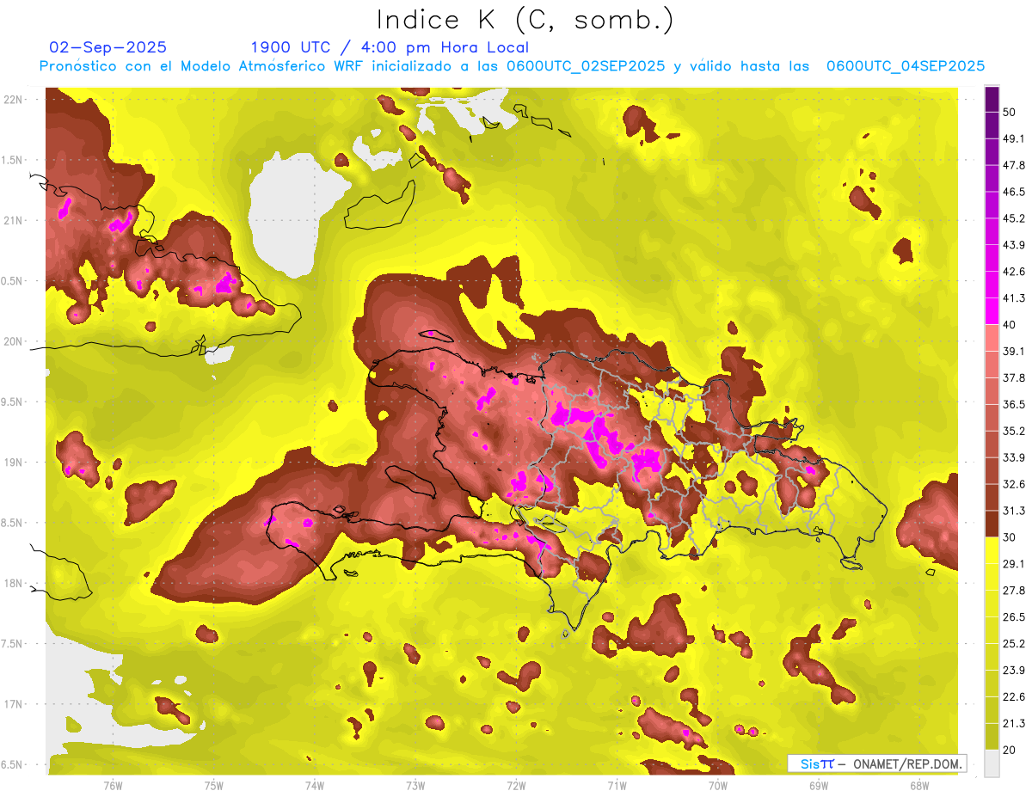Select the color bar value "27.8"
Viewport: 1032px width, 797px height.
(x=1014, y=591)
